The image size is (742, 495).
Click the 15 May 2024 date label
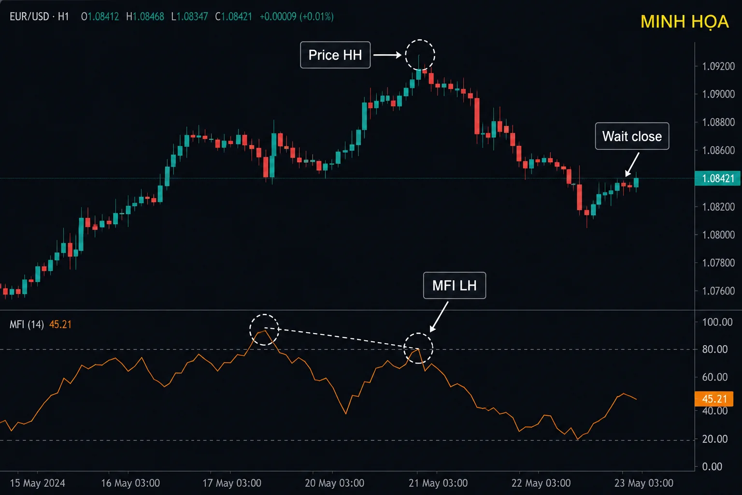pos(37,483)
